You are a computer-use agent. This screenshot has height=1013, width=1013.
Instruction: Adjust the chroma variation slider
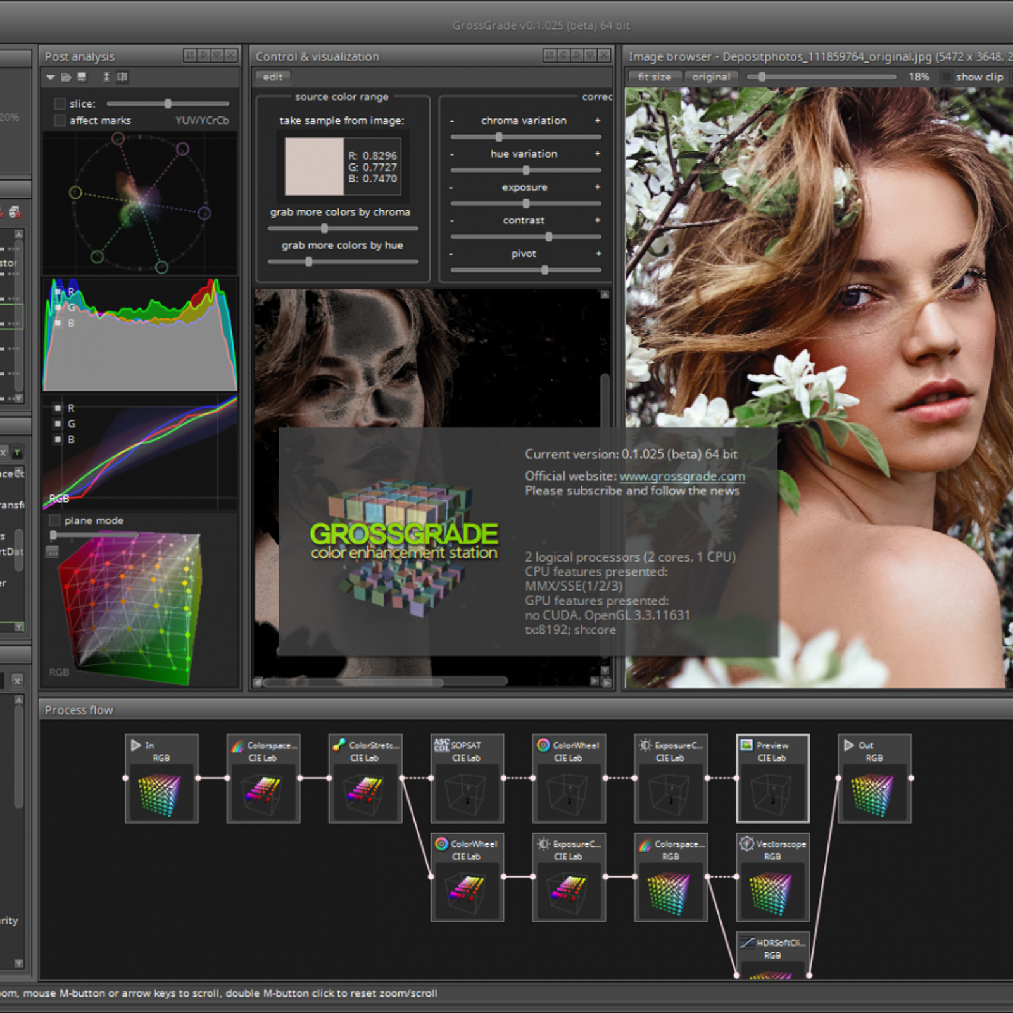point(499,137)
